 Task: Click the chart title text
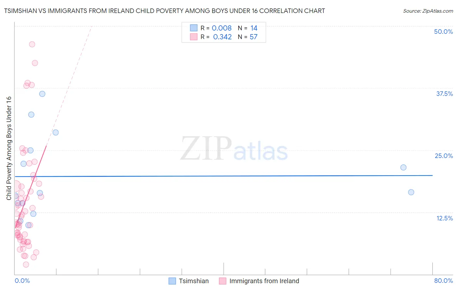164,11
